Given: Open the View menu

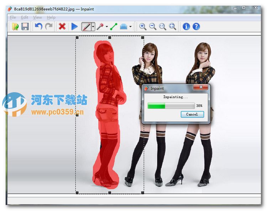Looking at the screenshot, I should [37, 17].
